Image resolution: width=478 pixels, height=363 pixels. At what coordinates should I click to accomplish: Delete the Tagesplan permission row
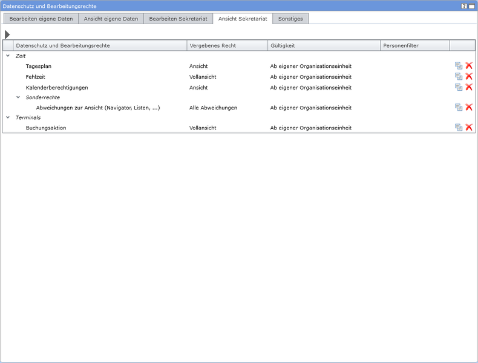point(469,66)
